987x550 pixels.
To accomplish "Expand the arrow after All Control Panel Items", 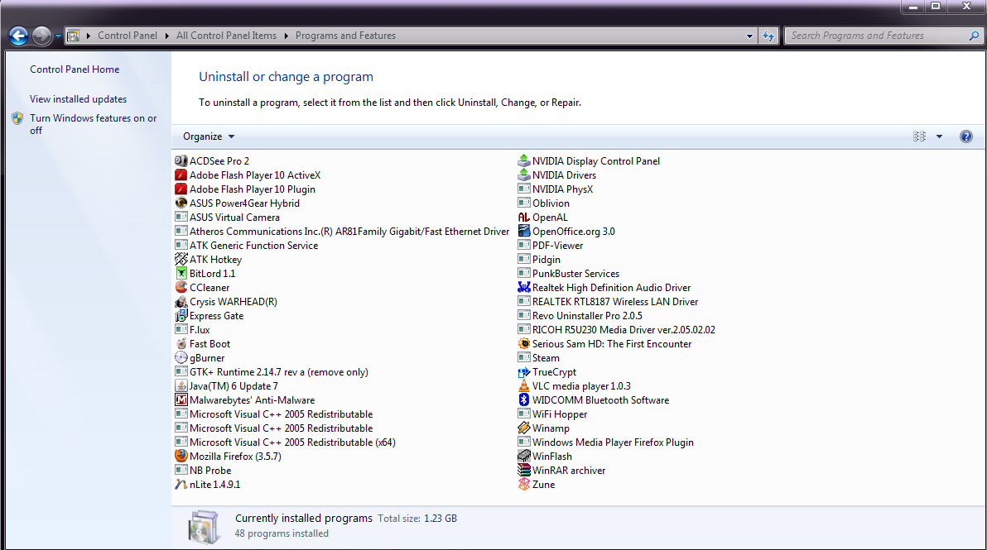I will click(x=286, y=36).
